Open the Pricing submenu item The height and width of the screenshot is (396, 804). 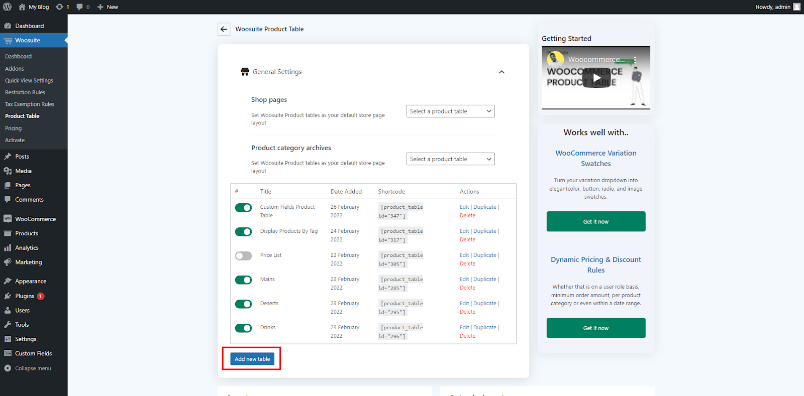point(14,128)
